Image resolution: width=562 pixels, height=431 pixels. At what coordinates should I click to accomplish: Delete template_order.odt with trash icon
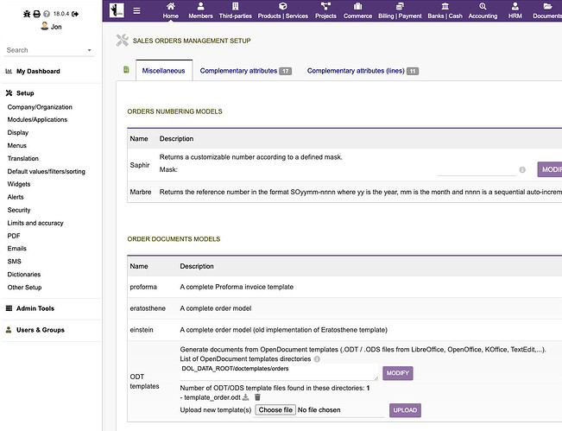pyautogui.click(x=257, y=397)
